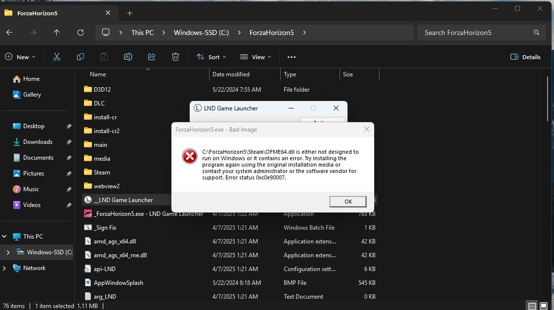
Task: Click the Rename icon in toolbar
Action: (128, 57)
